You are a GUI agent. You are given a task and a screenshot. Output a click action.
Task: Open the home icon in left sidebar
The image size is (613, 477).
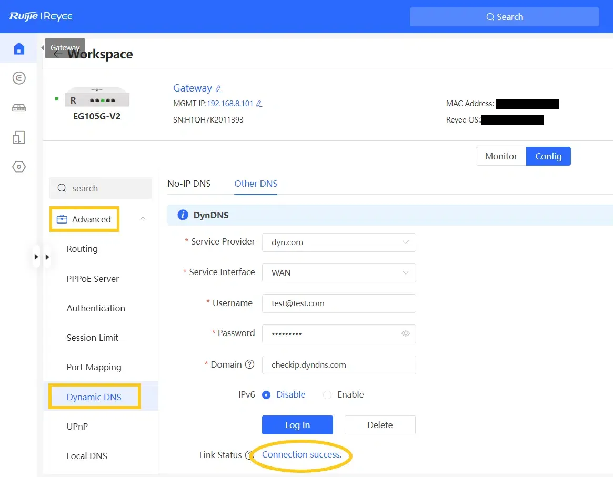pyautogui.click(x=19, y=48)
